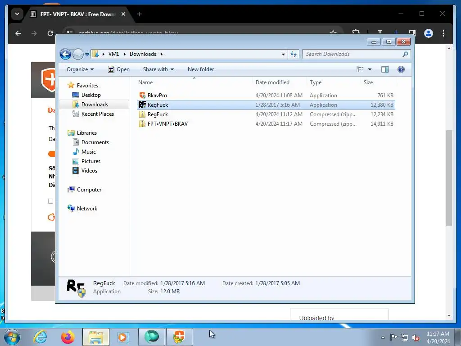
Task: Expand the arrow after Downloads in path
Action: 162,54
